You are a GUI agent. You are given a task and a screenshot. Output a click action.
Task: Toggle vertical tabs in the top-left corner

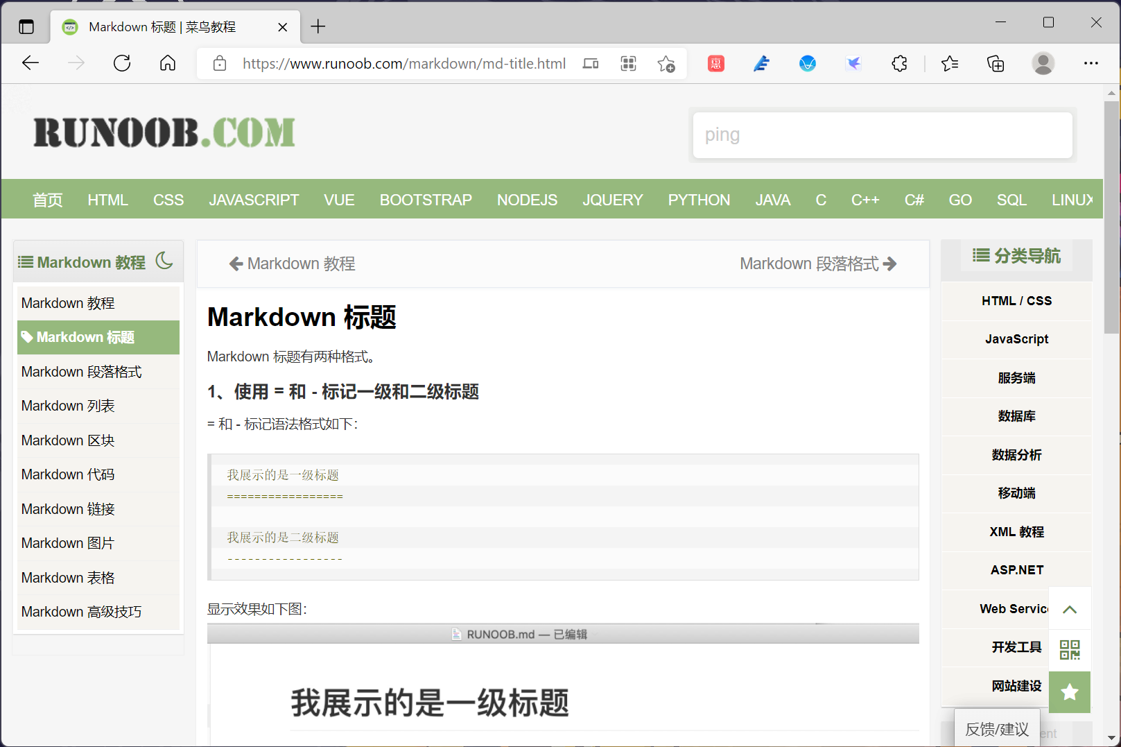click(26, 26)
